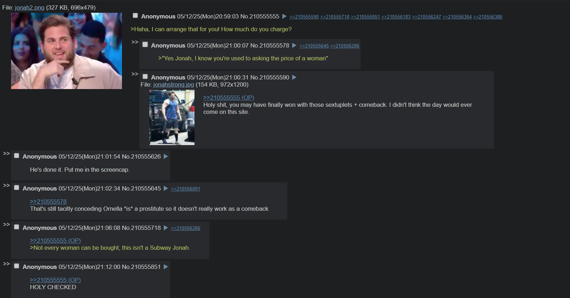Follow backlink >>210556386 in OP header
The height and width of the screenshot is (298, 570).
tap(488, 17)
